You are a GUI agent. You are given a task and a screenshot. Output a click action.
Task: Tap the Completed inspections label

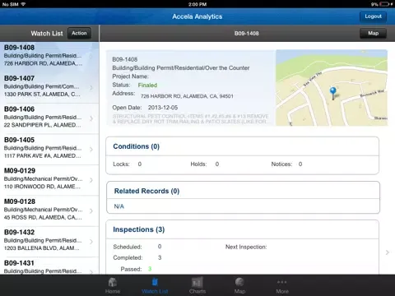pyautogui.click(x=128, y=258)
